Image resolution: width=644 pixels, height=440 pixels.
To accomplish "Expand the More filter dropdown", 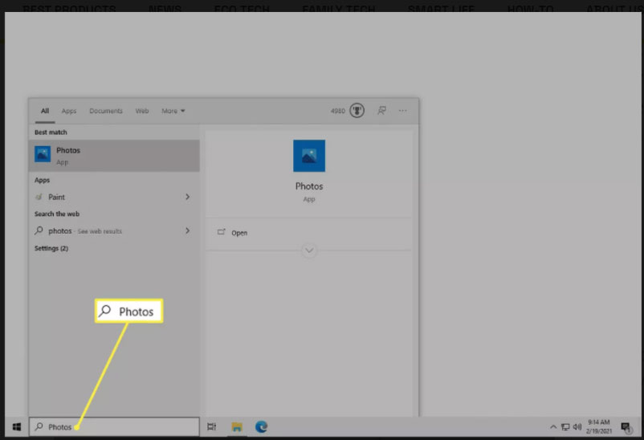I will (x=173, y=111).
